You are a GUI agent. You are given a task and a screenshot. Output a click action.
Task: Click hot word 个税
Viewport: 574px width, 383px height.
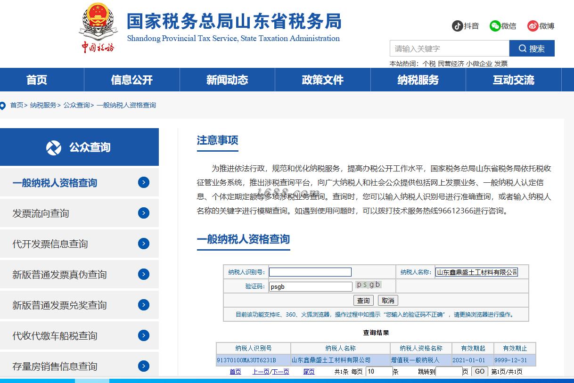[x=429, y=64]
